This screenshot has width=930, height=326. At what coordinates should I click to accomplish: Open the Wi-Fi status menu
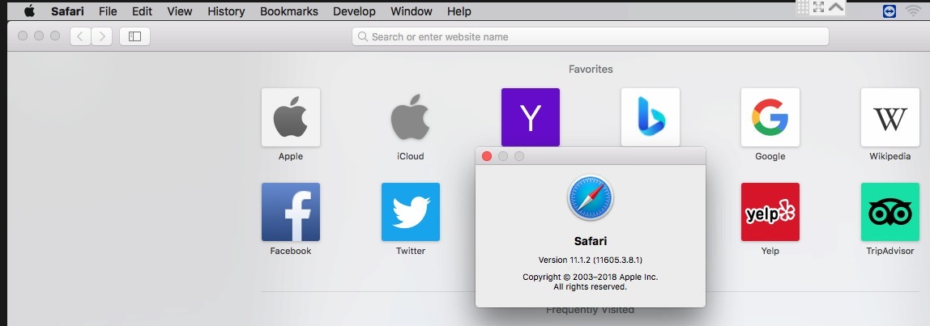point(914,11)
